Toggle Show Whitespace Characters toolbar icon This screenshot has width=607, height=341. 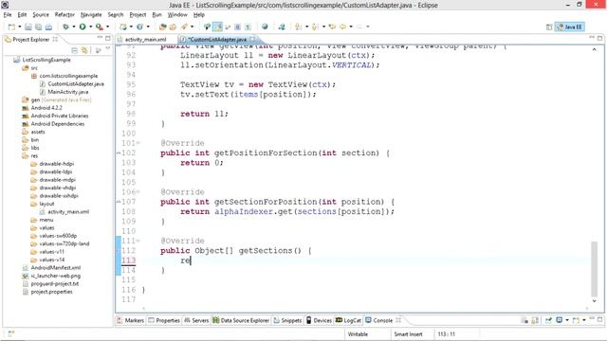click(x=248, y=27)
